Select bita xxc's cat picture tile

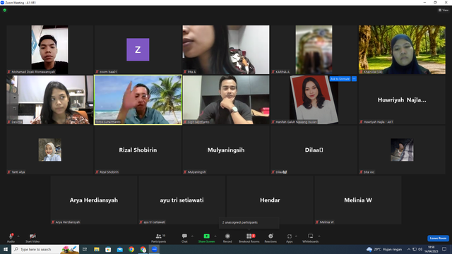pyautogui.click(x=402, y=150)
